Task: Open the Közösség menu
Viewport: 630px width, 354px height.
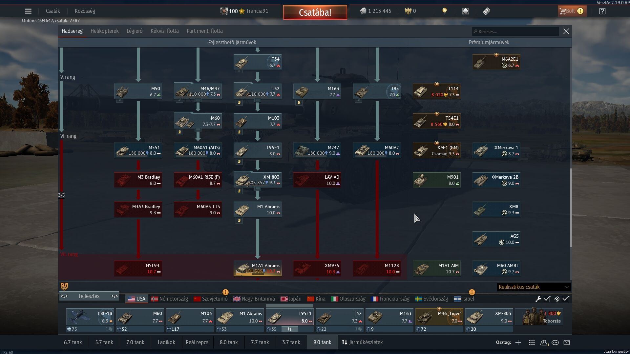Action: (85, 11)
